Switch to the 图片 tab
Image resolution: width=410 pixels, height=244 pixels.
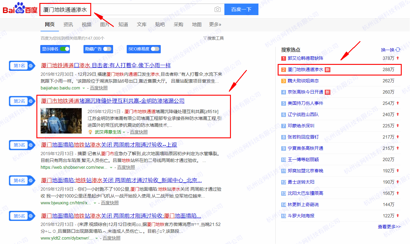(x=105, y=25)
